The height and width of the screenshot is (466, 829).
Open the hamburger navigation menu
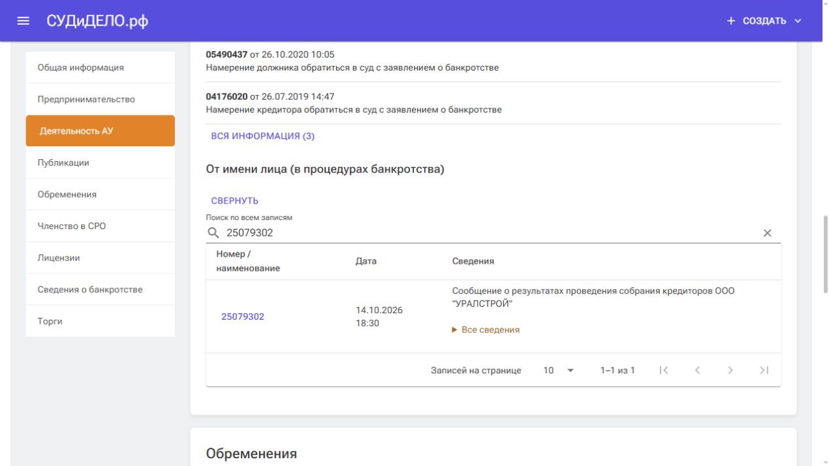click(23, 21)
